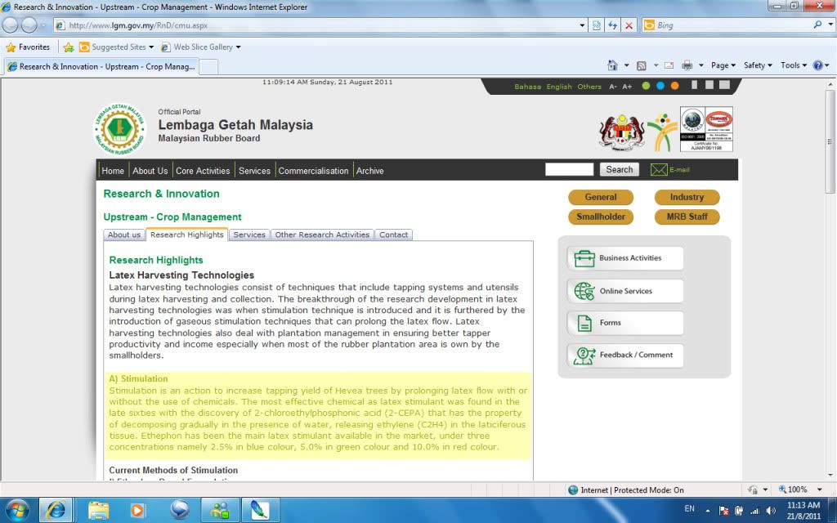The height and width of the screenshot is (523, 837).
Task: Click the portal search text field
Action: [x=569, y=169]
